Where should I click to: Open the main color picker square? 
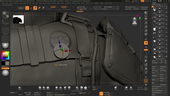tap(5, 55)
